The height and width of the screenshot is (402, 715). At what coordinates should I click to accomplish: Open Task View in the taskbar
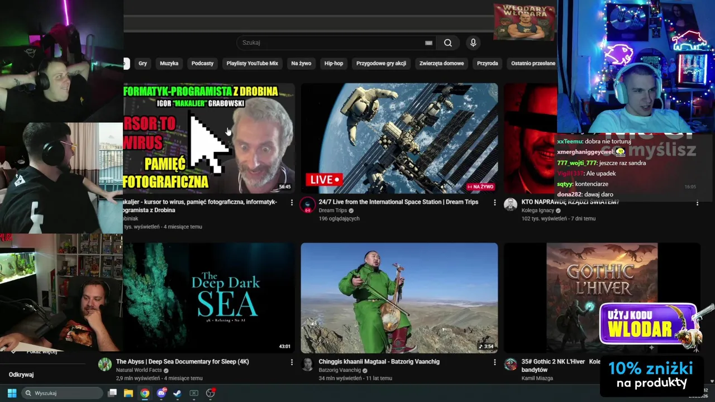tap(112, 393)
